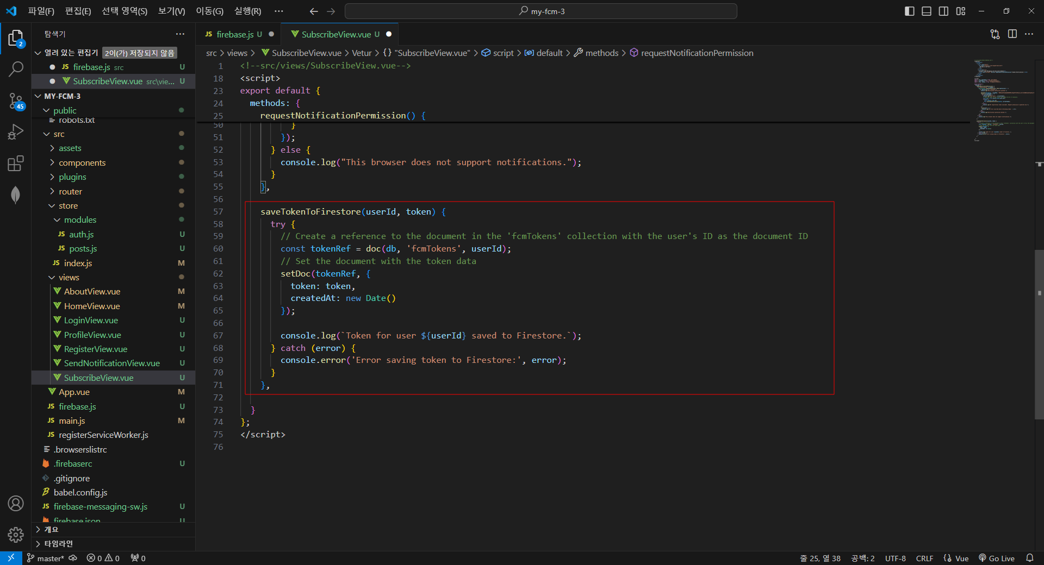Change file encoding UTF-8
The width and height of the screenshot is (1044, 565).
click(896, 558)
